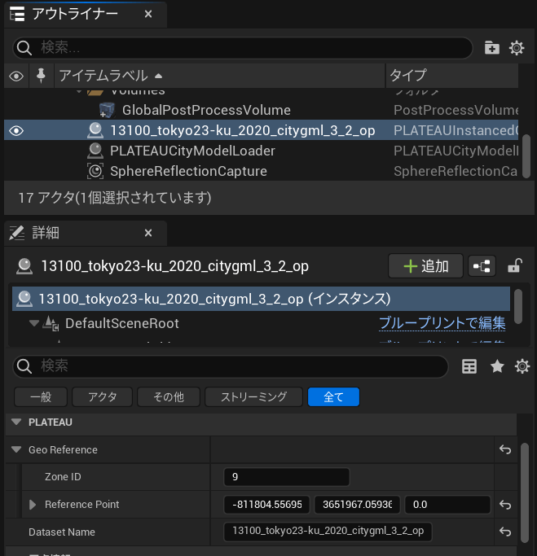The height and width of the screenshot is (556, 537).
Task: Open Details settings gear
Action: tap(522, 366)
